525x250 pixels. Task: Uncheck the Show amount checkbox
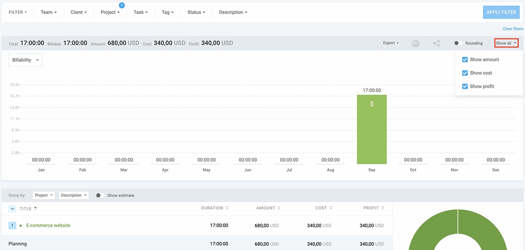point(465,60)
